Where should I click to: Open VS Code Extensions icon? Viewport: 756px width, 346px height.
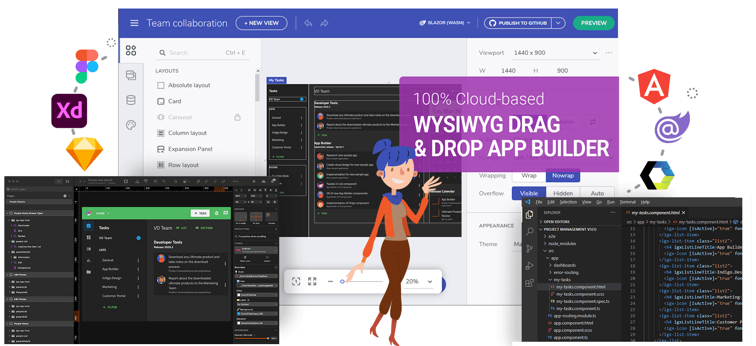[530, 283]
